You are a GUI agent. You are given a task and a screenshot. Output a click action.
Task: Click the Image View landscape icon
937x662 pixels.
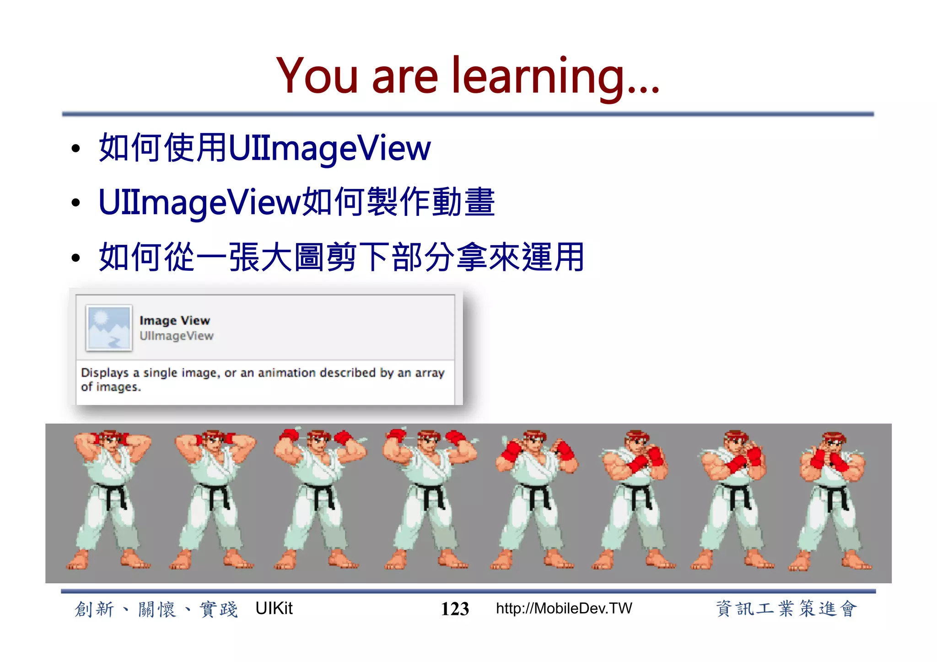(109, 328)
